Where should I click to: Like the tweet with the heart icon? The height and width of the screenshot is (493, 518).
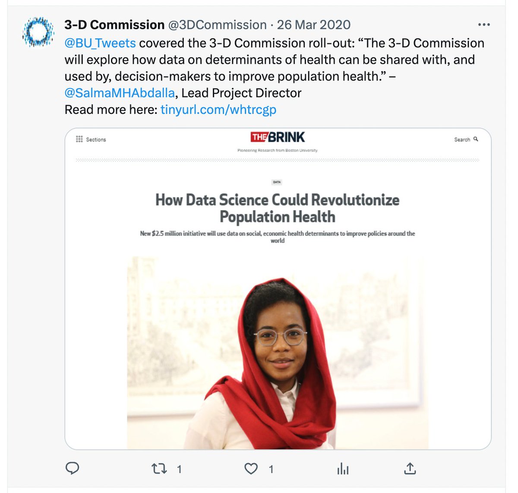point(251,468)
